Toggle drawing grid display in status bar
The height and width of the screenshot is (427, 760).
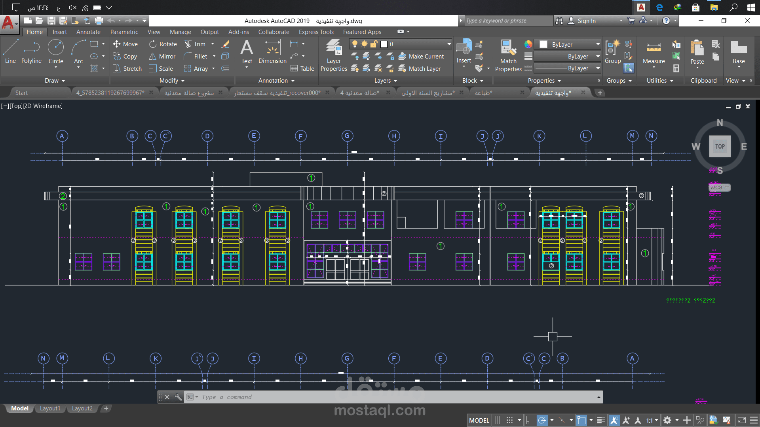498,420
